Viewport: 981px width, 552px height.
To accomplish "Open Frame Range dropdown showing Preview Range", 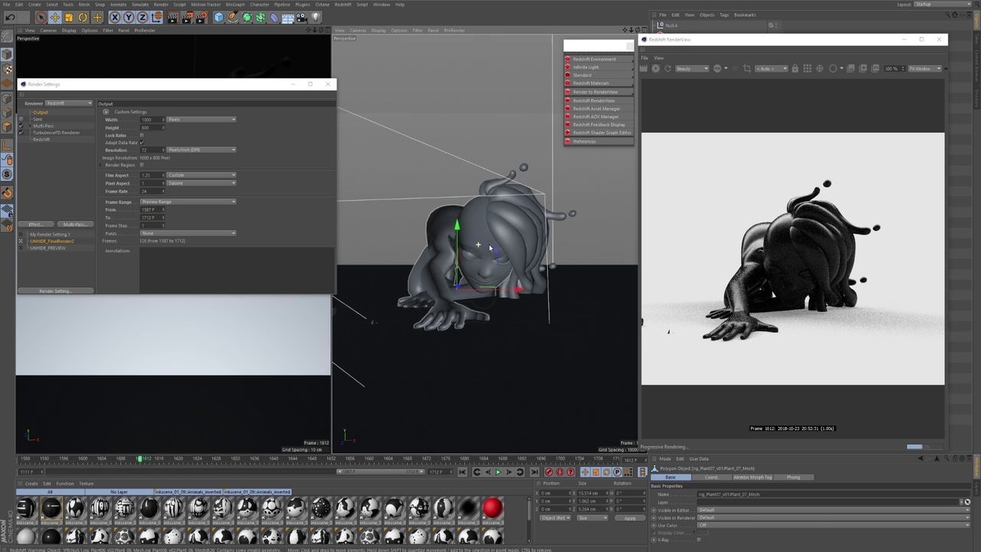I will pyautogui.click(x=188, y=202).
